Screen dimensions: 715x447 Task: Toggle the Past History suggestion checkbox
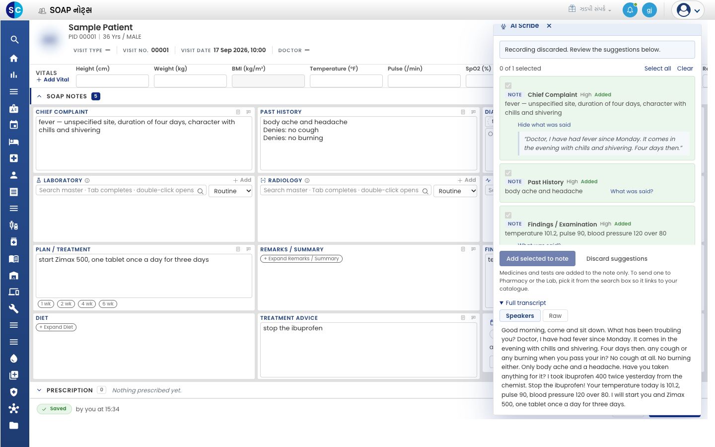click(508, 173)
